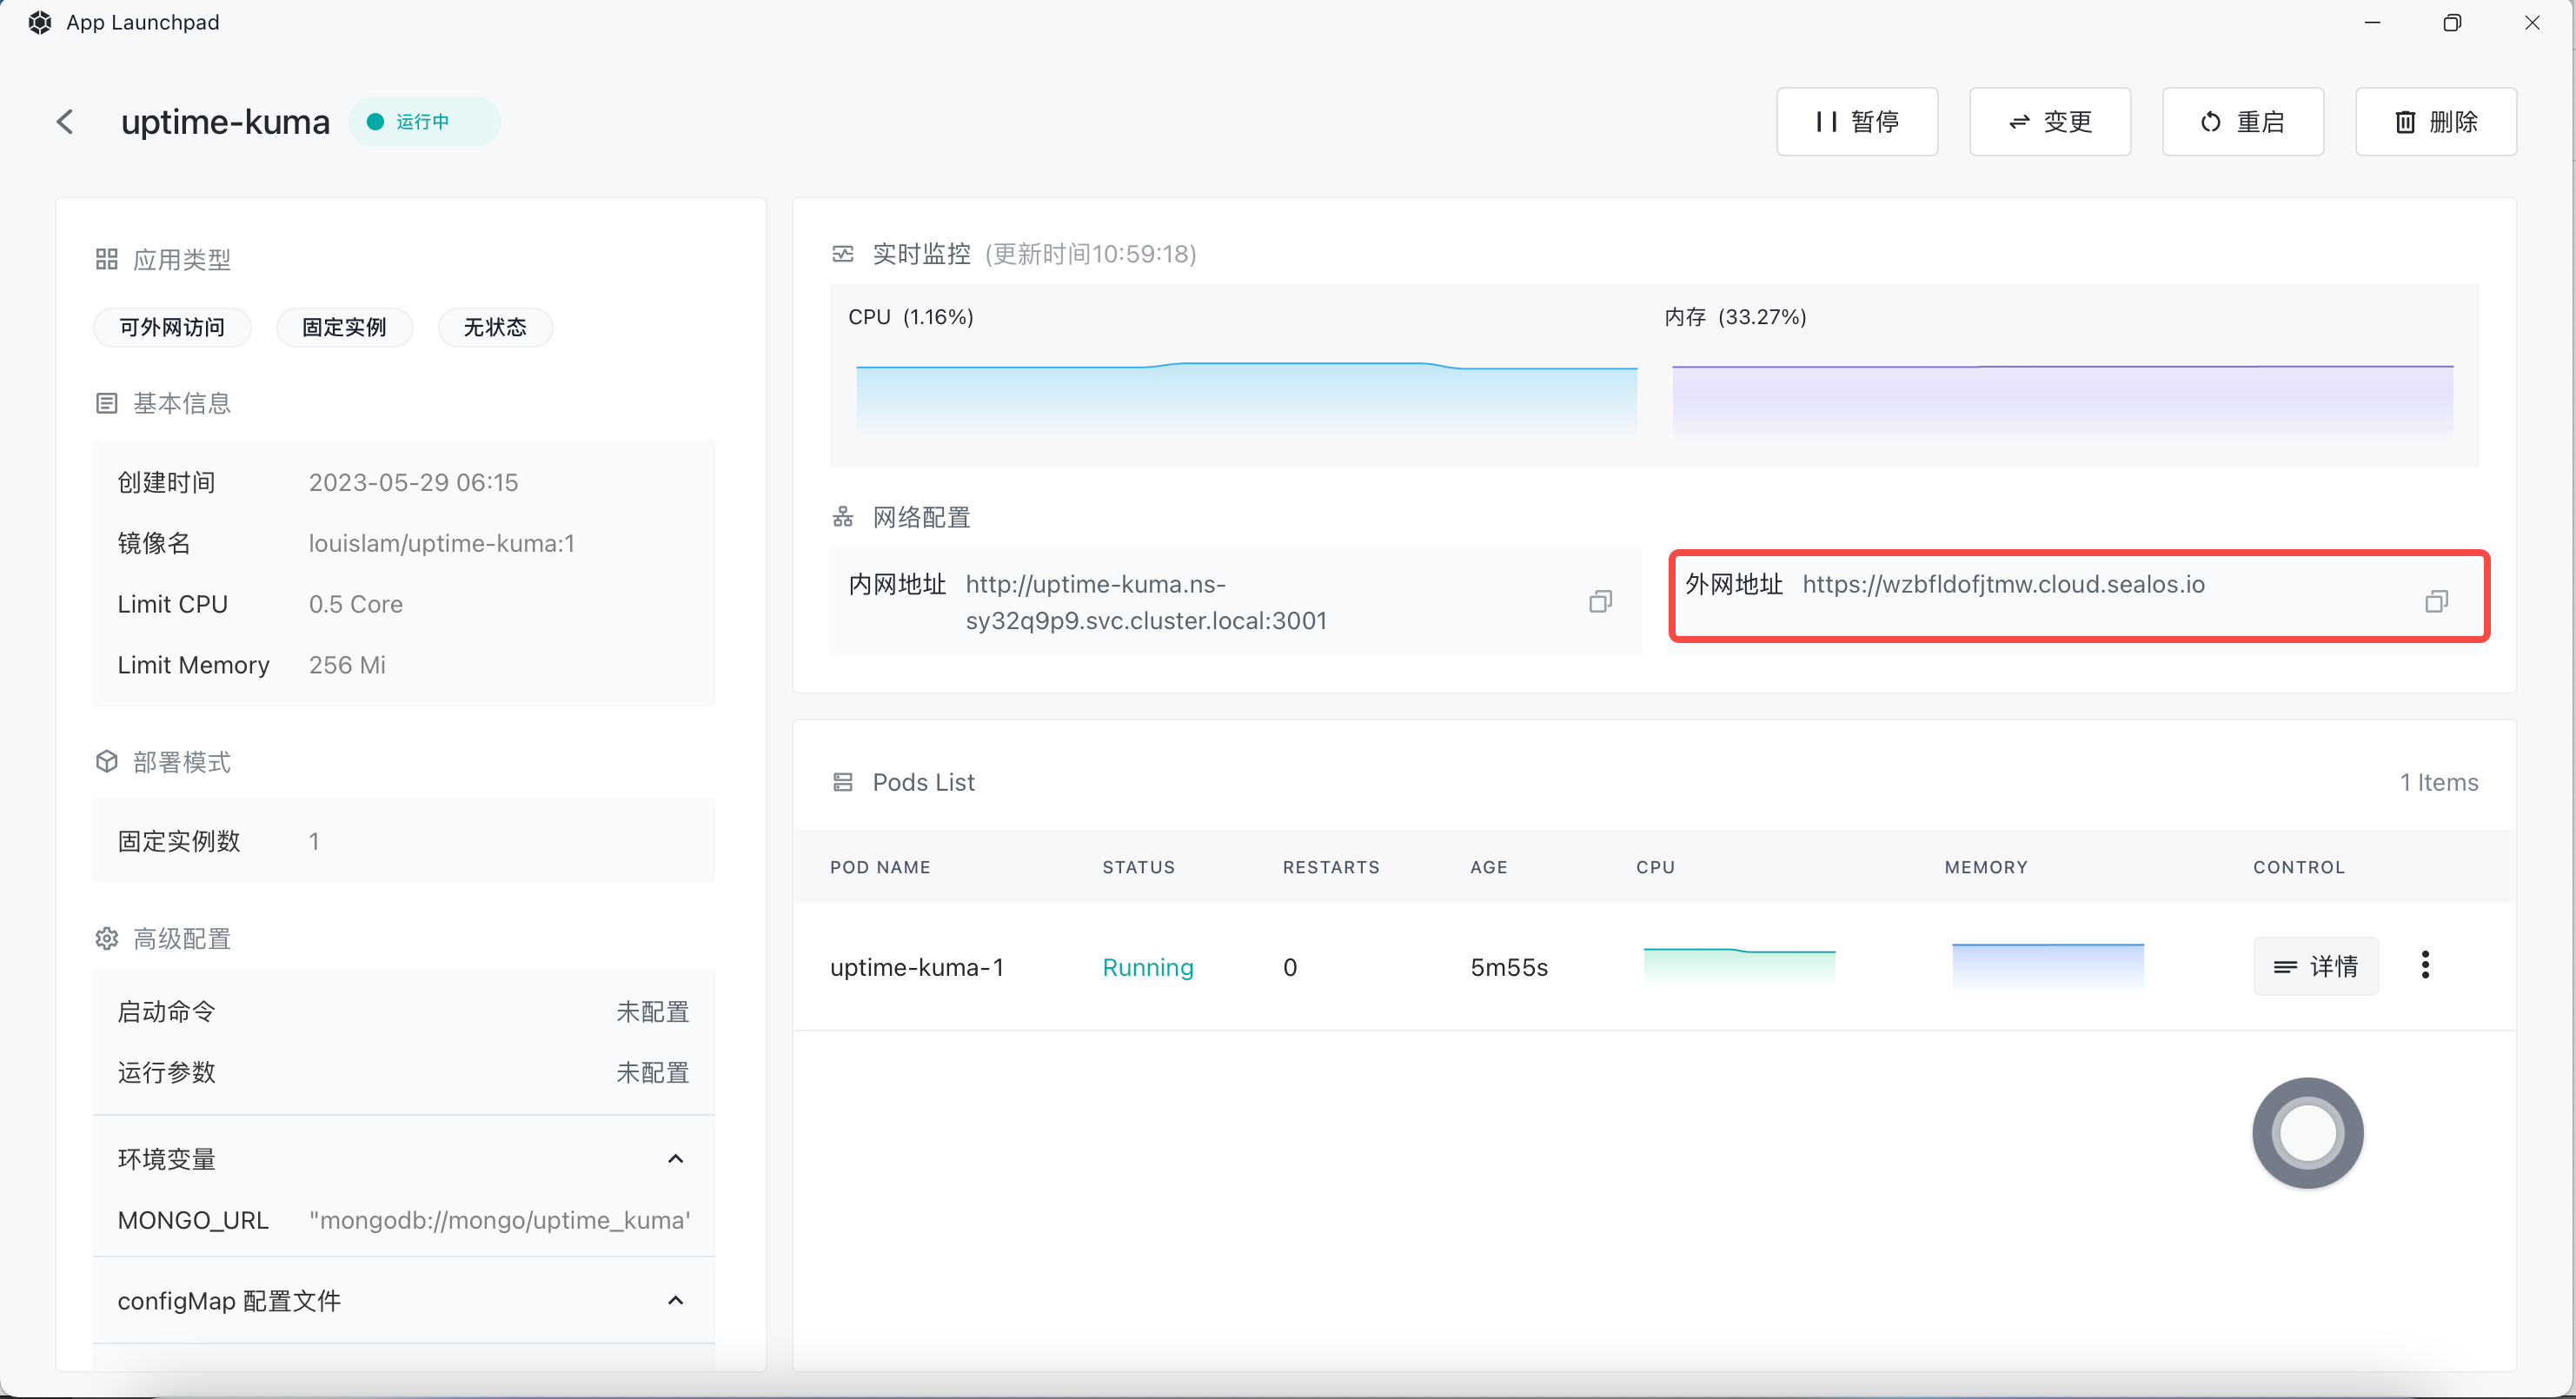This screenshot has height=1399, width=2576.
Task: Copy the external address wzbfldofjtmw.cloud.sealos.io
Action: point(2436,601)
